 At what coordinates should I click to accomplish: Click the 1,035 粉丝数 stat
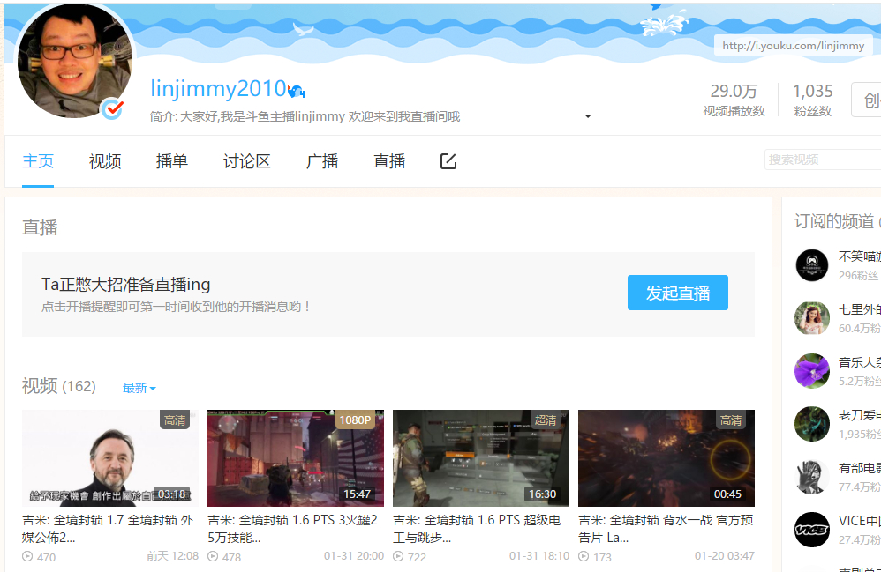[x=812, y=100]
